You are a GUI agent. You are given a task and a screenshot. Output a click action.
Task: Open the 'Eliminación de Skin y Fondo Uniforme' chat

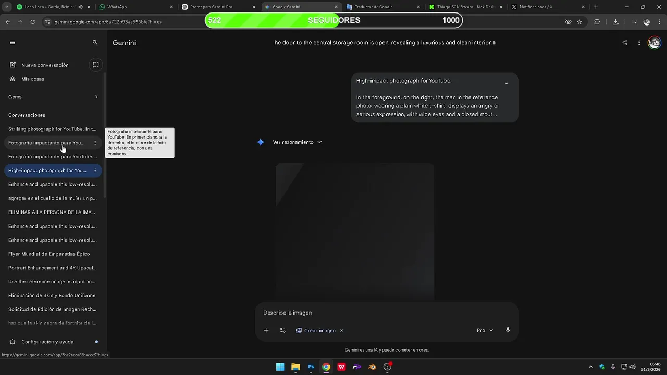coord(52,296)
